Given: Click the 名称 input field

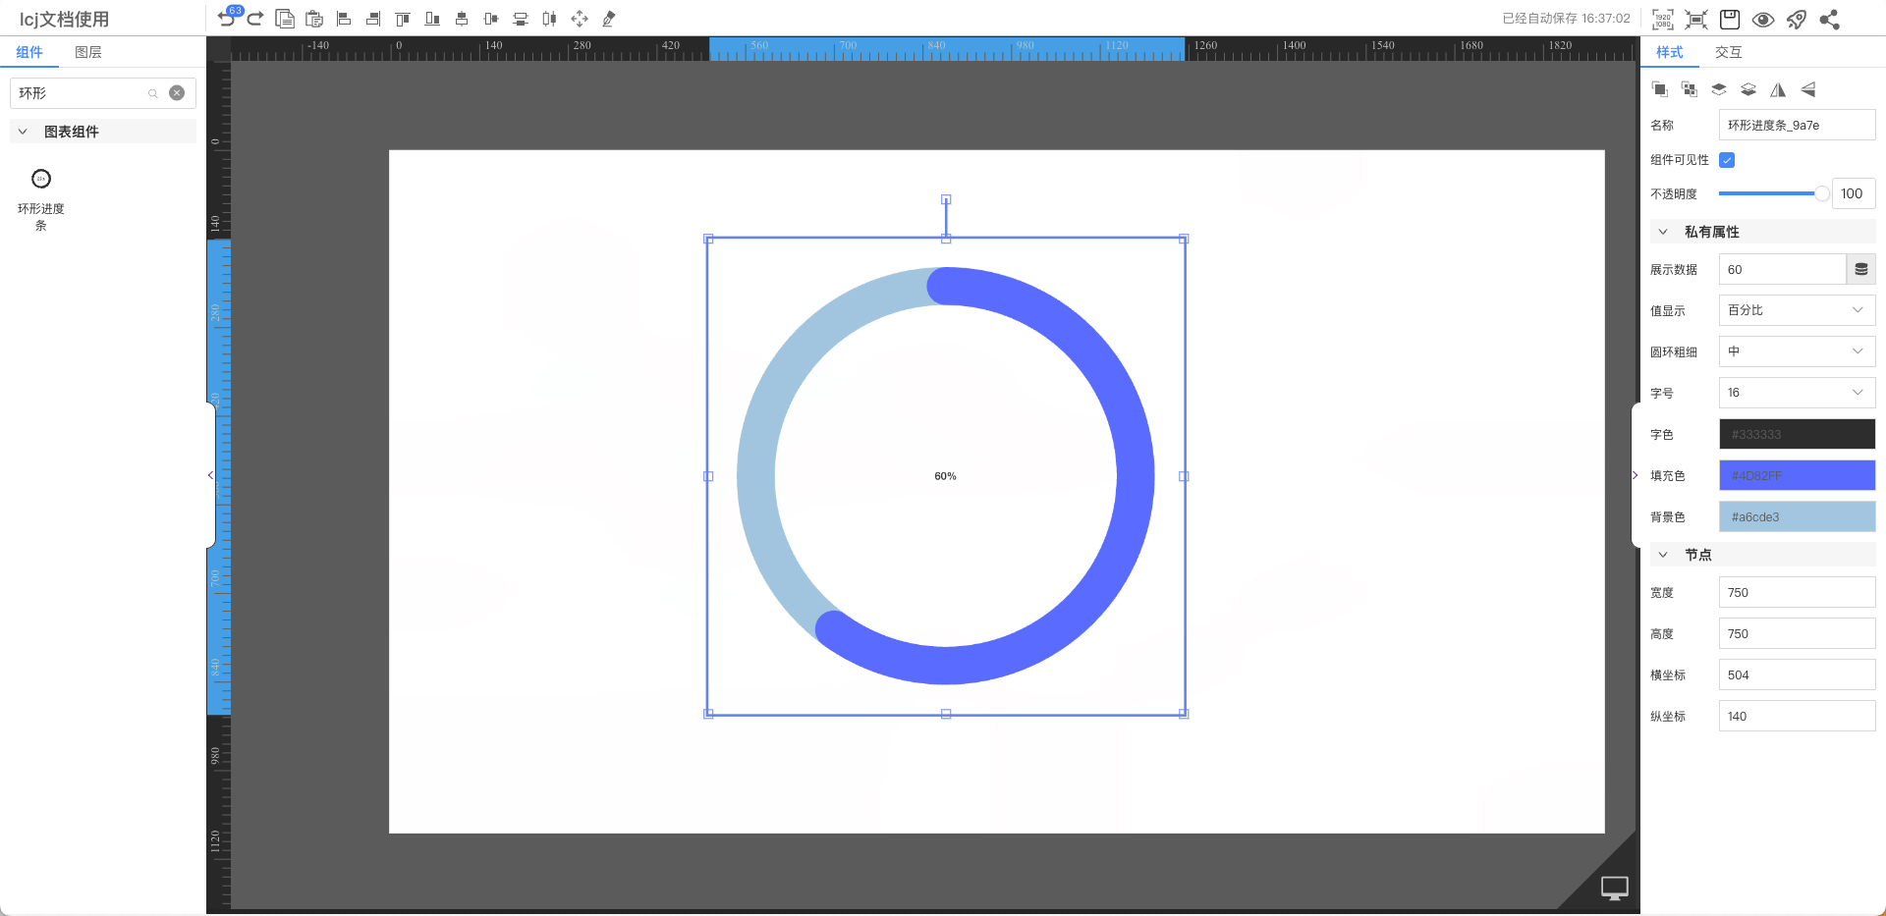Looking at the screenshot, I should coord(1797,125).
